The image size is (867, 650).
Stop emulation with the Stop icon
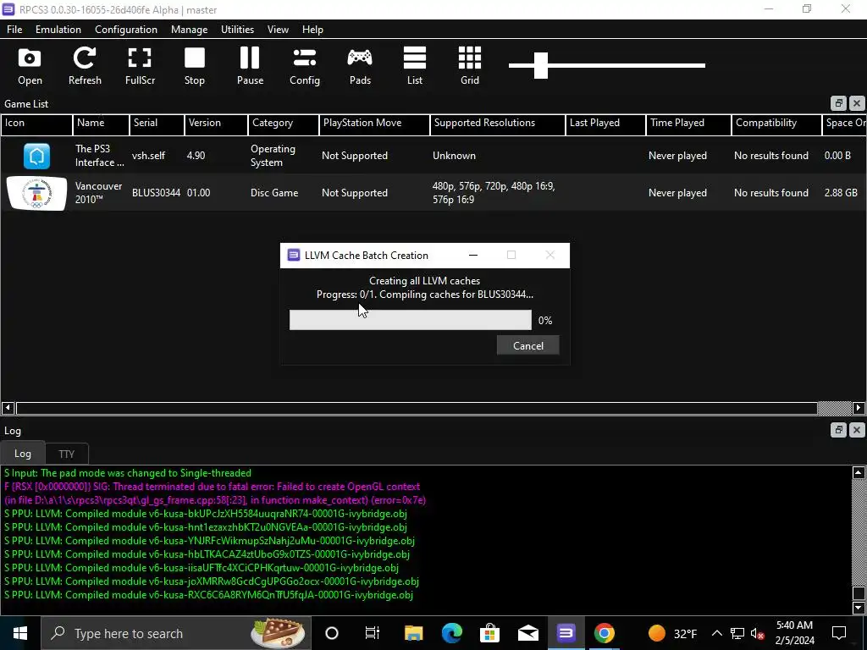[x=195, y=66]
